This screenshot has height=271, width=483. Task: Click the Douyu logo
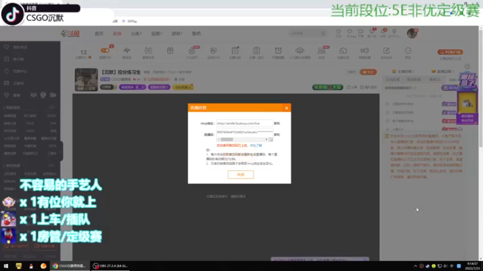coord(70,34)
